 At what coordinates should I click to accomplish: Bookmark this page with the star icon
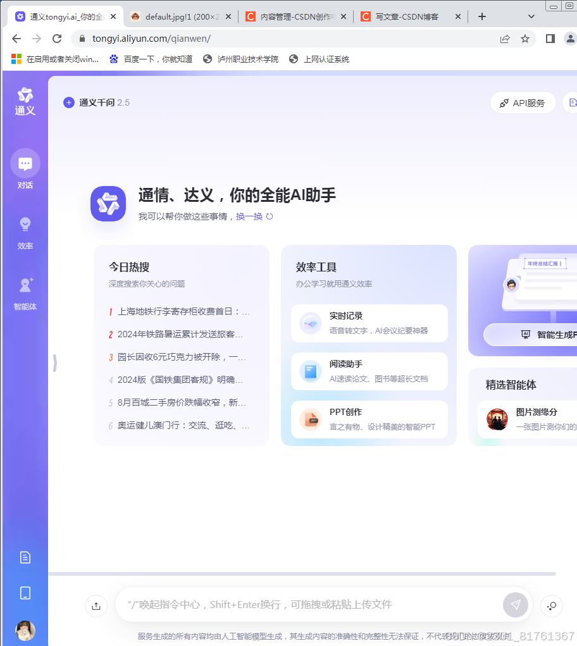[524, 39]
